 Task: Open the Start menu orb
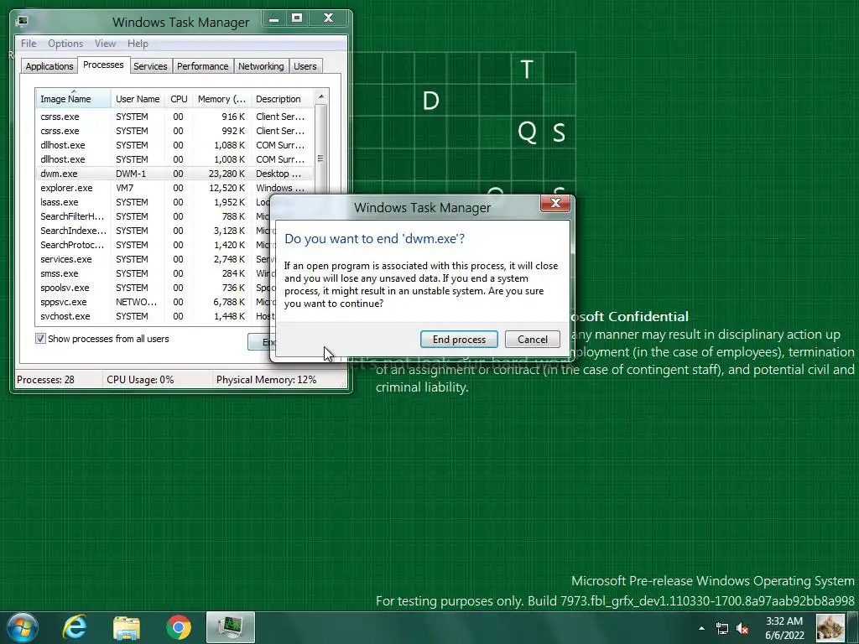pyautogui.click(x=23, y=627)
